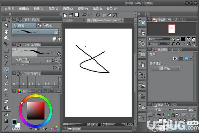Toggle the circle border effect button
Screen dimensions: 199x133
click(x=175, y=59)
